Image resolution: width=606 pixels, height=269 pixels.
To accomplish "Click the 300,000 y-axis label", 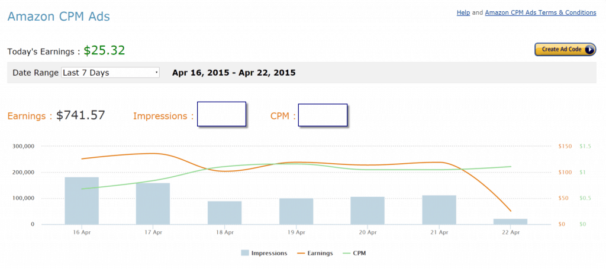I will point(24,146).
